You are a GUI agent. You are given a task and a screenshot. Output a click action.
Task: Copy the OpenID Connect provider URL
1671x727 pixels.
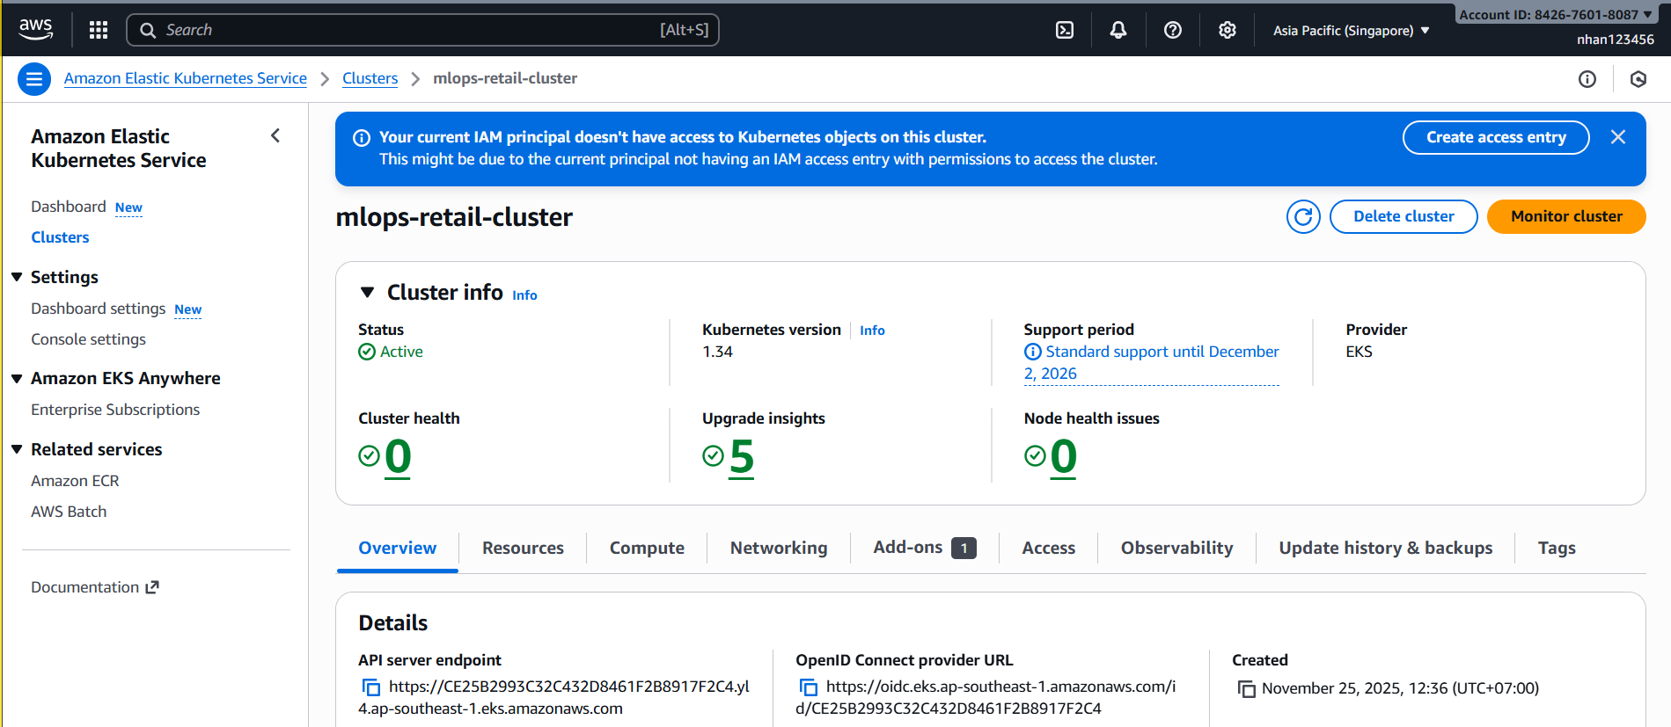tap(808, 687)
